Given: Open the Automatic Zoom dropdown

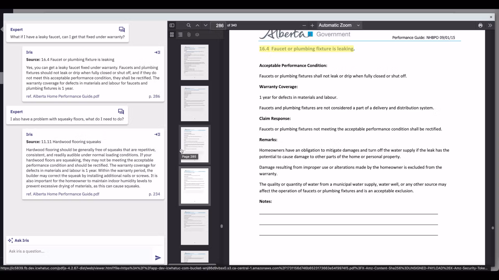Looking at the screenshot, I should point(339,25).
